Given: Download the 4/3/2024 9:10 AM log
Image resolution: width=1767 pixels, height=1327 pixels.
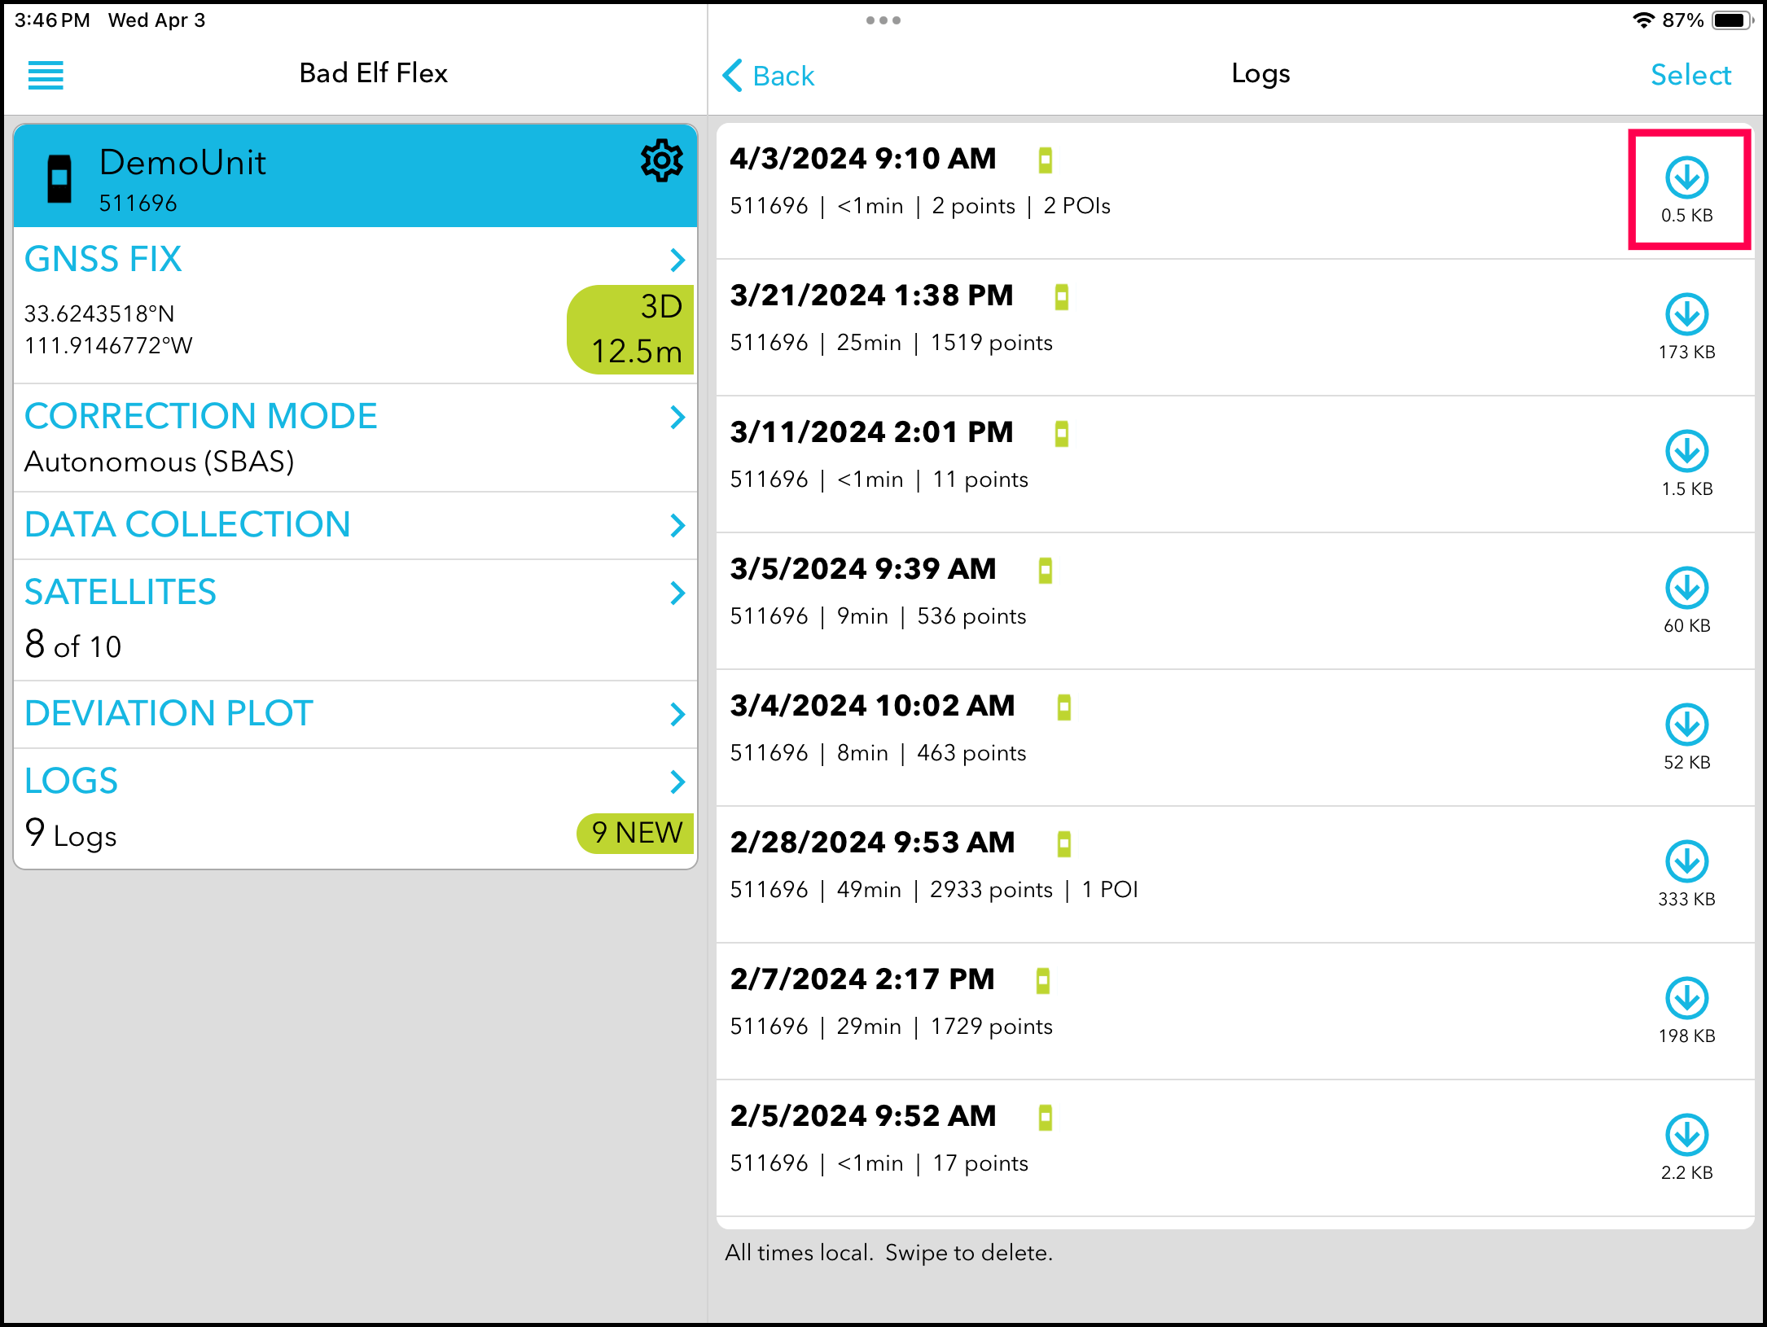Looking at the screenshot, I should (1686, 178).
